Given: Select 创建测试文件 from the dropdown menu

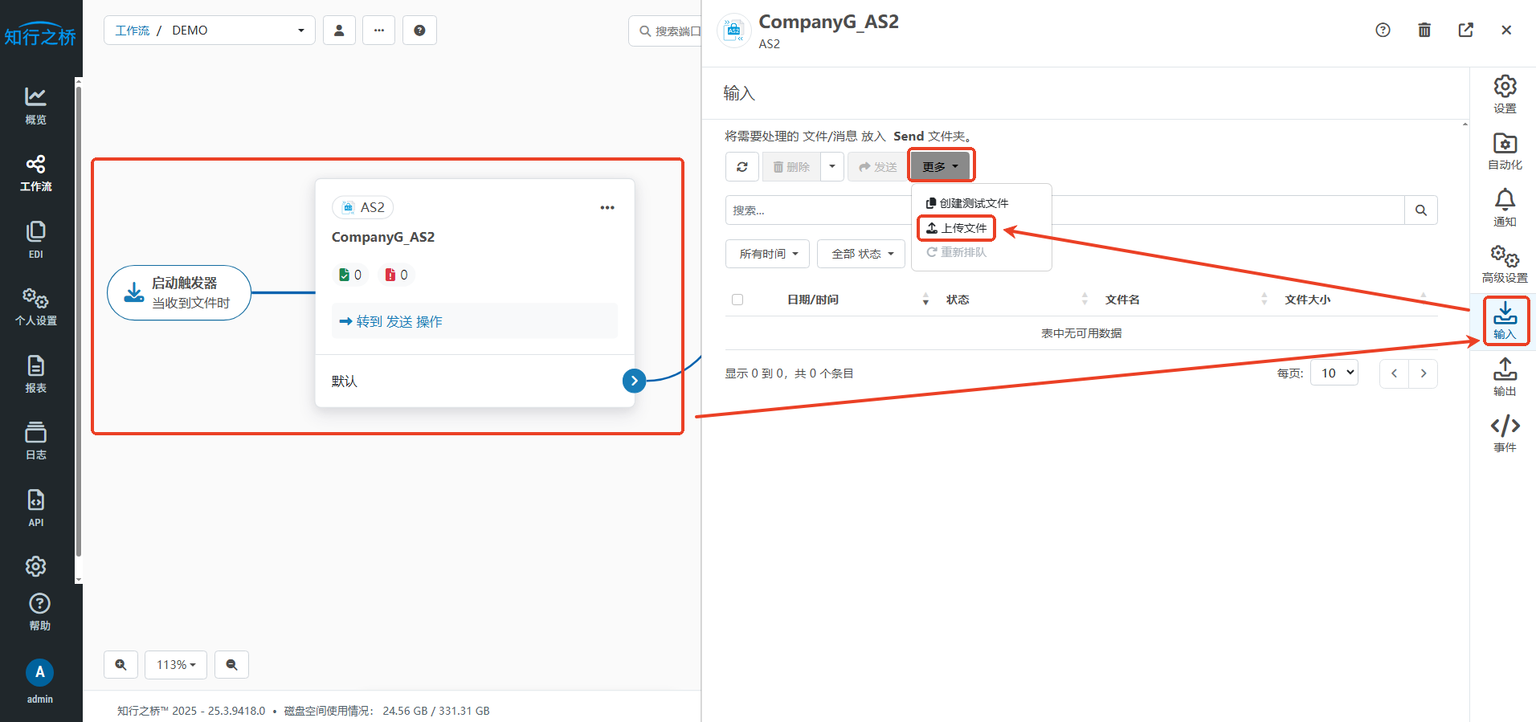Looking at the screenshot, I should click(x=967, y=203).
